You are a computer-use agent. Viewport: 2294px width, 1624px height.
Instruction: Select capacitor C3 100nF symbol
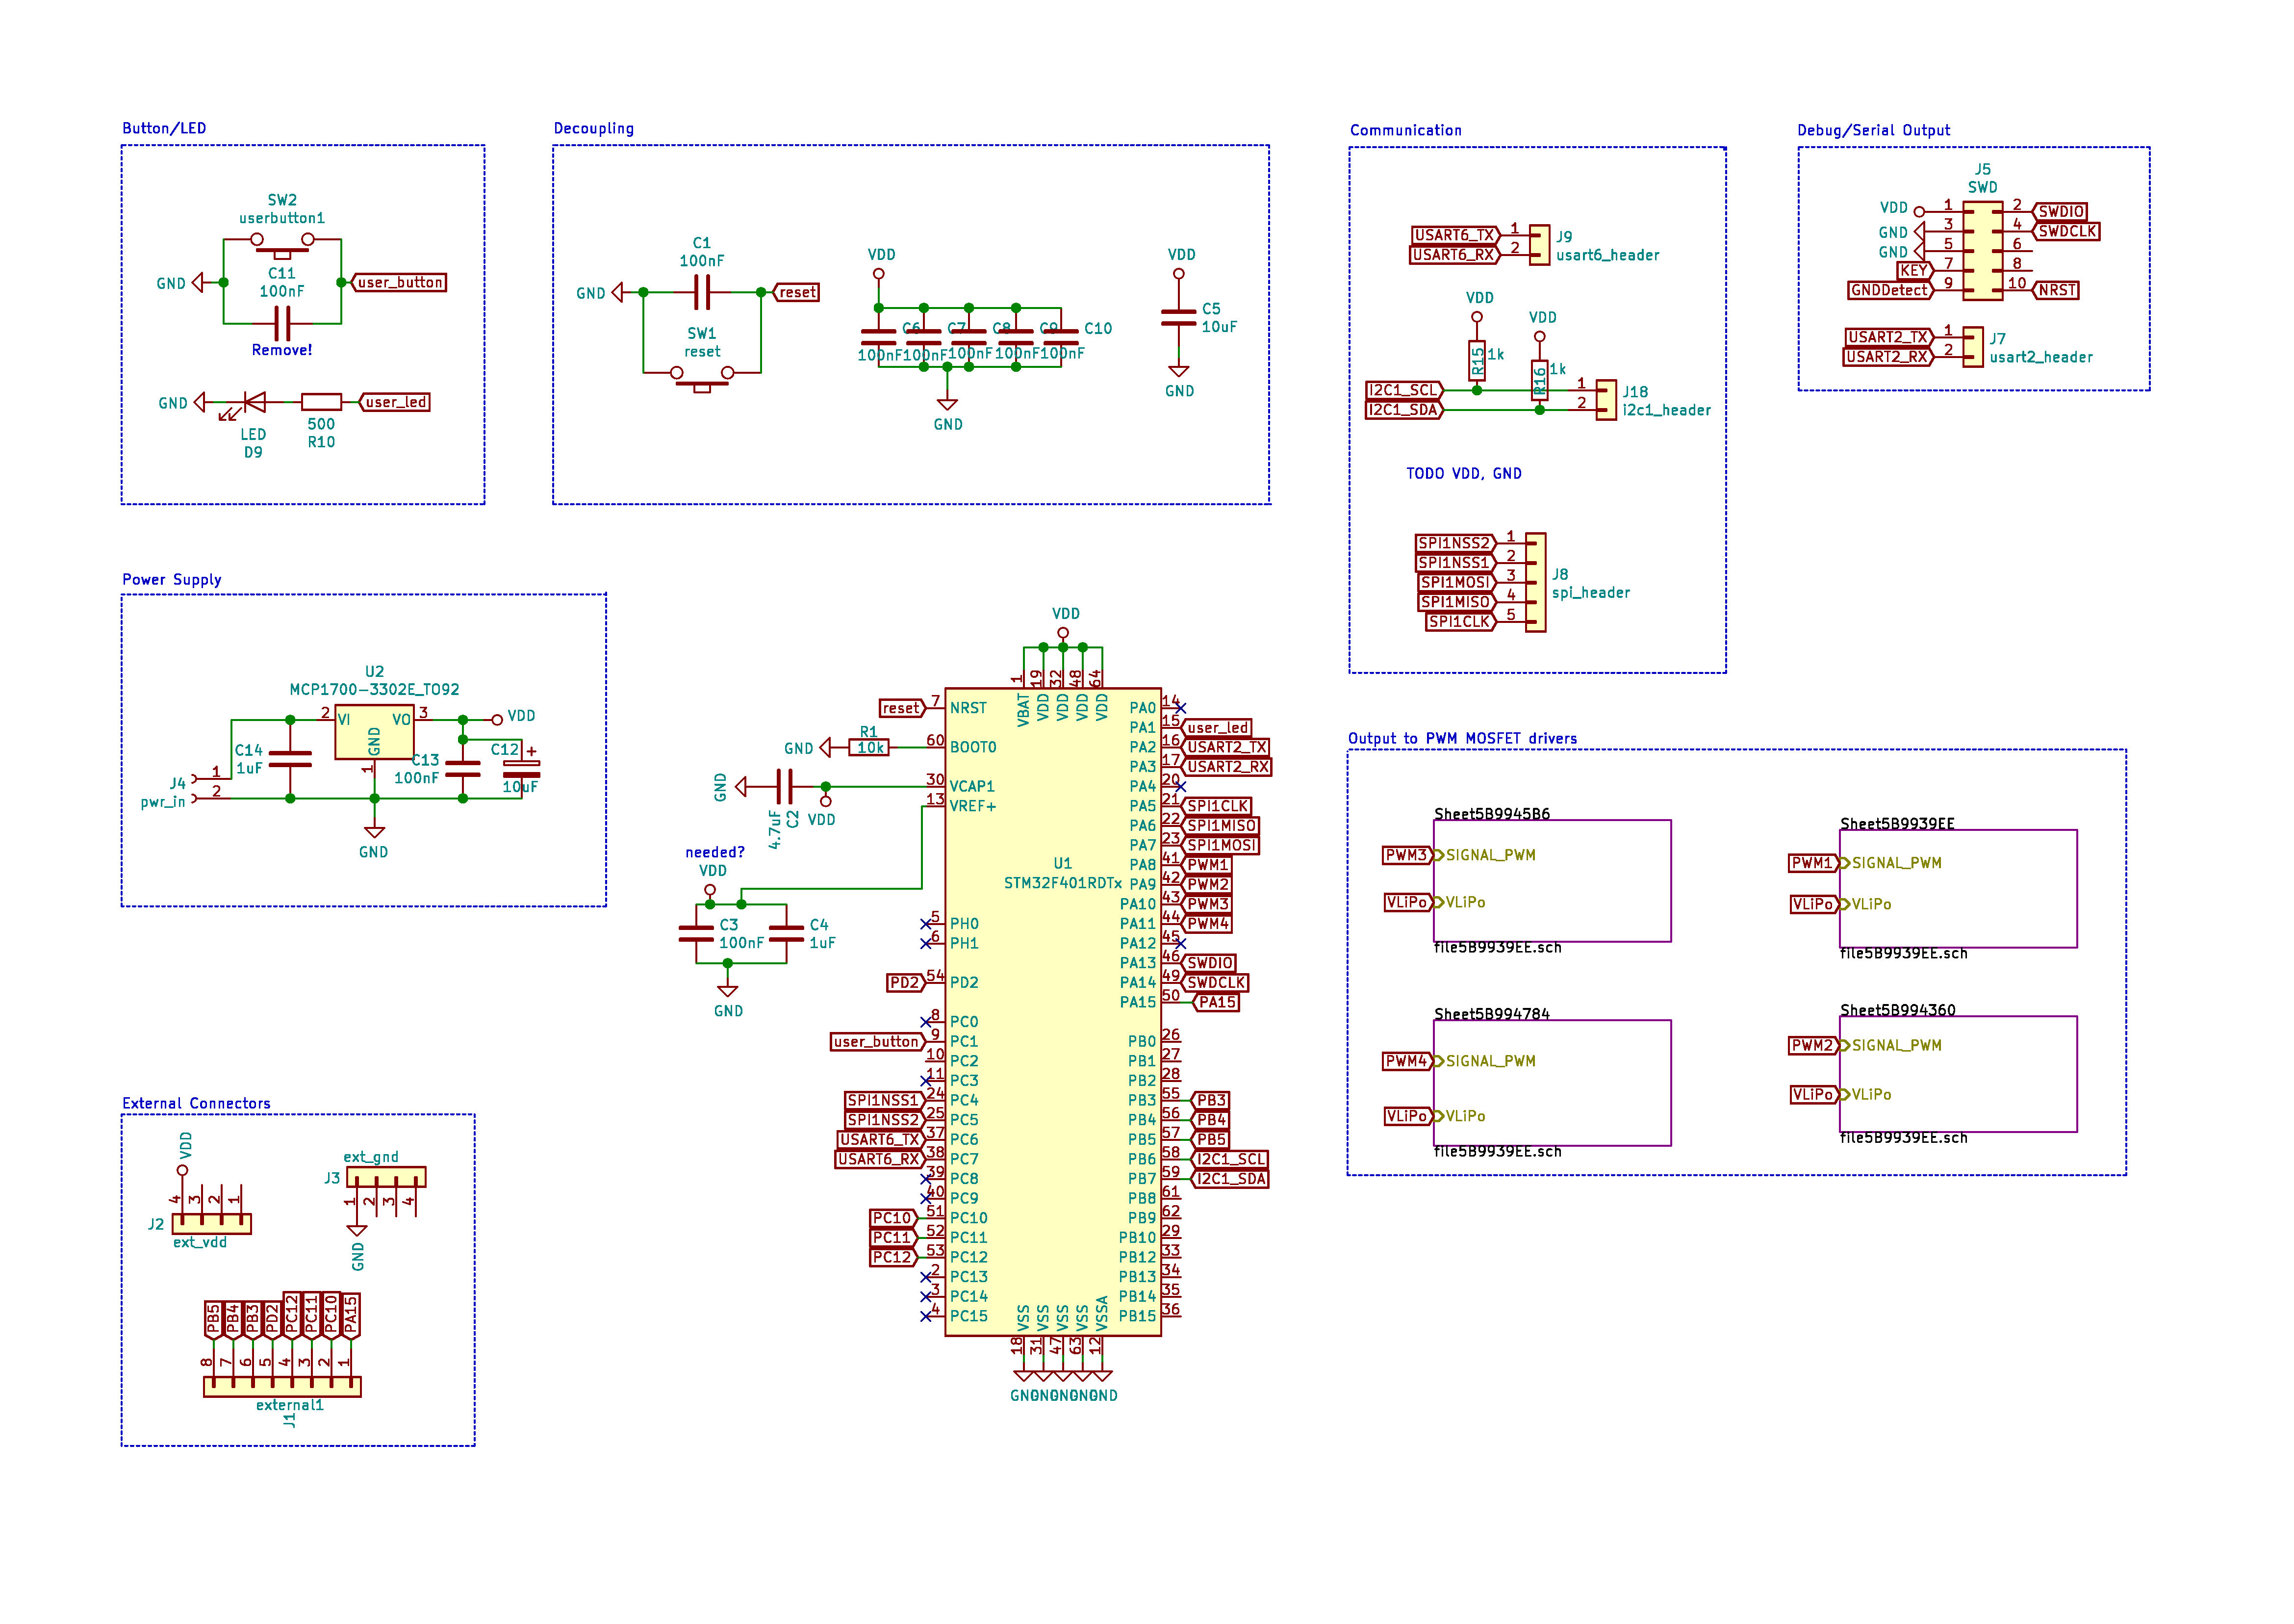click(696, 934)
